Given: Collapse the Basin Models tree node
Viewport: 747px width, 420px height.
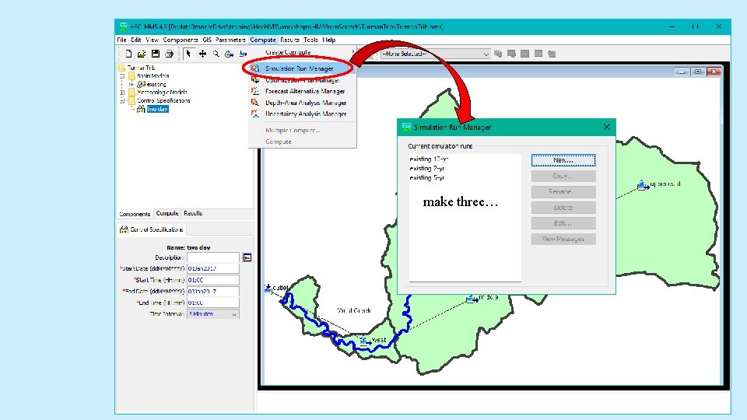Looking at the screenshot, I should pyautogui.click(x=122, y=75).
